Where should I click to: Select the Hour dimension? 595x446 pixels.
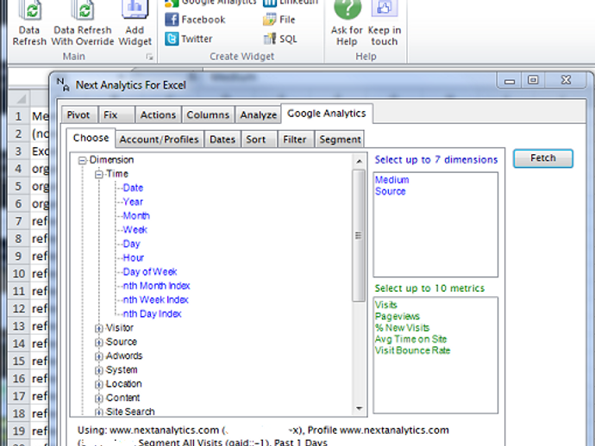click(133, 258)
